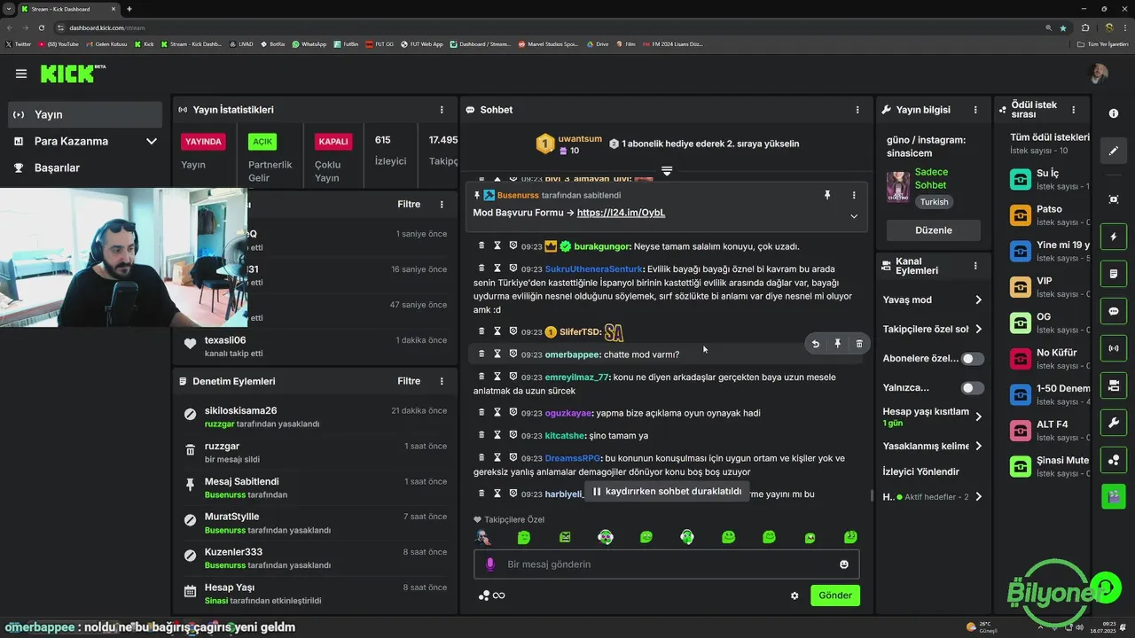The height and width of the screenshot is (638, 1135).
Task: Unpin the Mod Başvuru Formu pinned message
Action: [x=827, y=195]
